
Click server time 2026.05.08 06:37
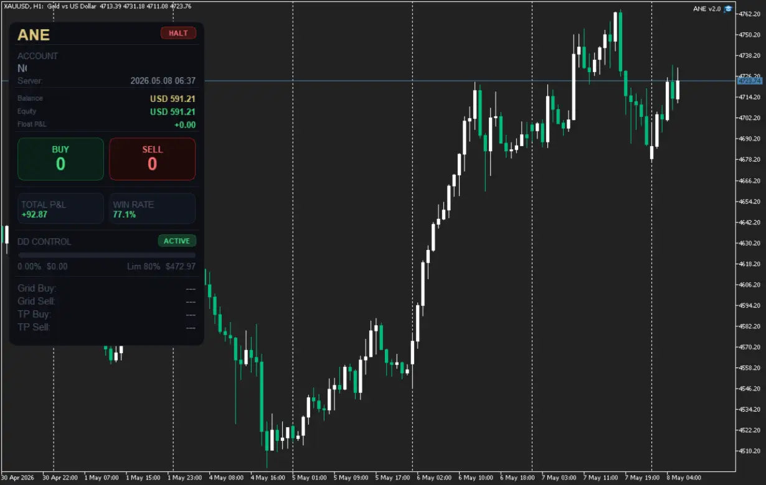coord(163,81)
